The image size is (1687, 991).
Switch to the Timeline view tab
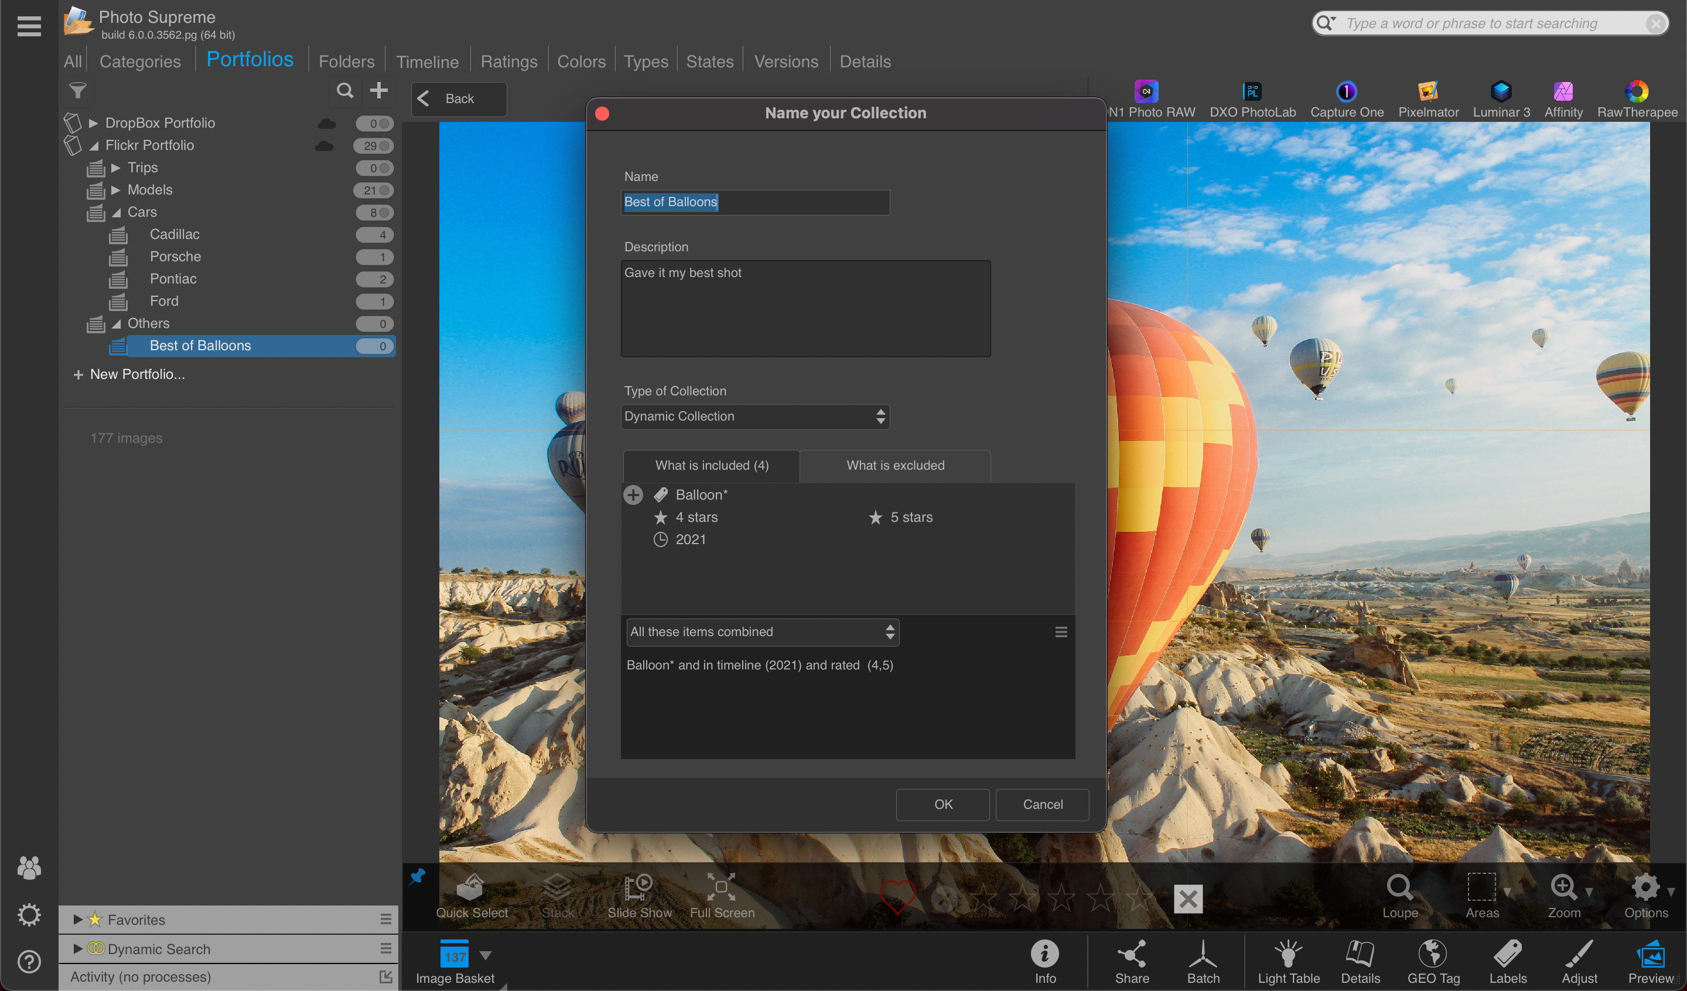pyautogui.click(x=426, y=60)
